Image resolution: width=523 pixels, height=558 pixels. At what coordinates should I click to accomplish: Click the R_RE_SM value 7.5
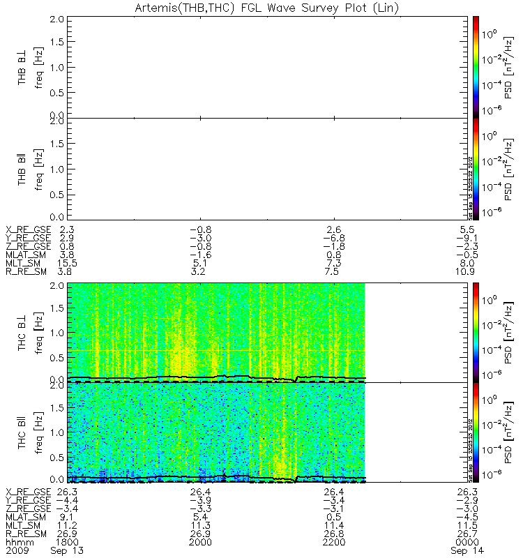(332, 271)
